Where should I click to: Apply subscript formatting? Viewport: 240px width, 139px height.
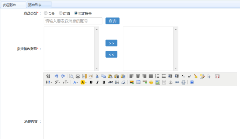(183, 76)
